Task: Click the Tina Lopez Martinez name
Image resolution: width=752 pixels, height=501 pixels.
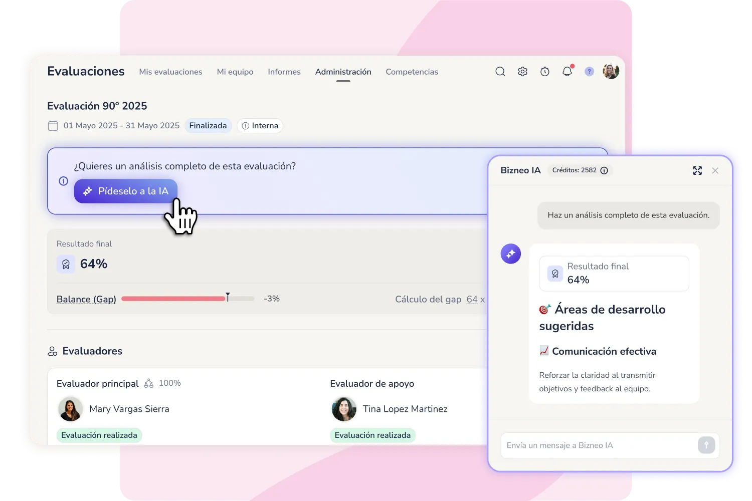Action: tap(405, 409)
